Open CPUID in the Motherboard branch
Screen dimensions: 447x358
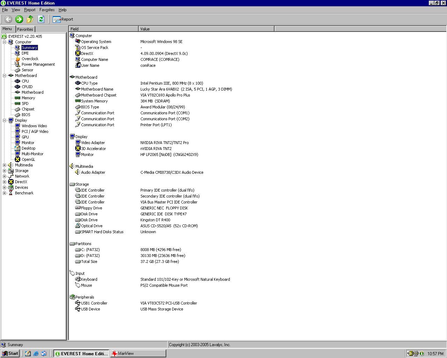pyautogui.click(x=27, y=87)
